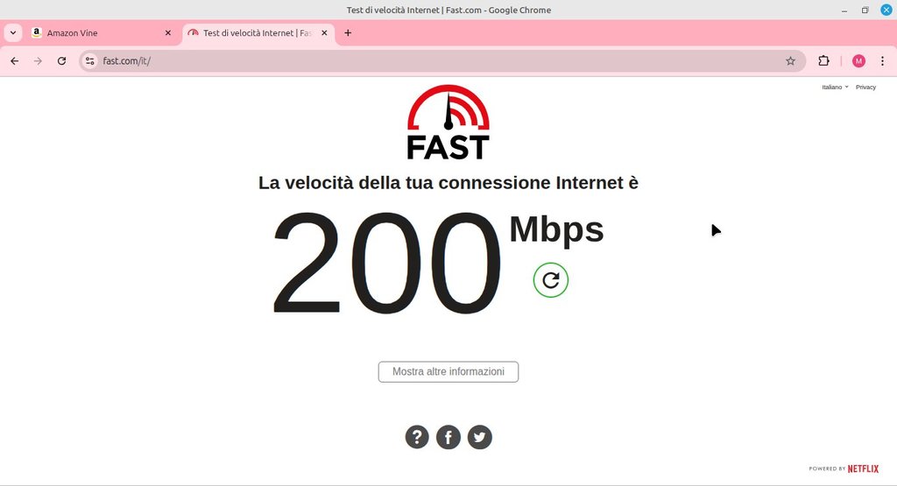Bookmark this page with the star icon
897x486 pixels.
click(790, 61)
